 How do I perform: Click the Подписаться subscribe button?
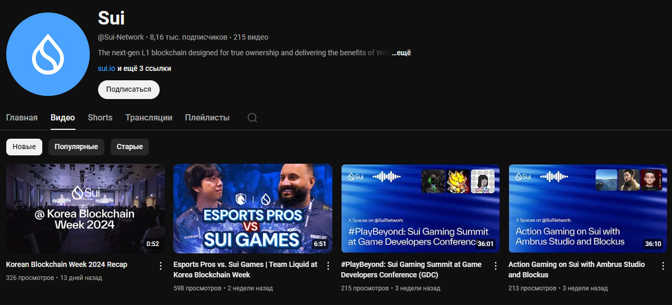click(129, 90)
